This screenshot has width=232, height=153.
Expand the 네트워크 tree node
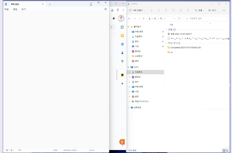coord(128,108)
